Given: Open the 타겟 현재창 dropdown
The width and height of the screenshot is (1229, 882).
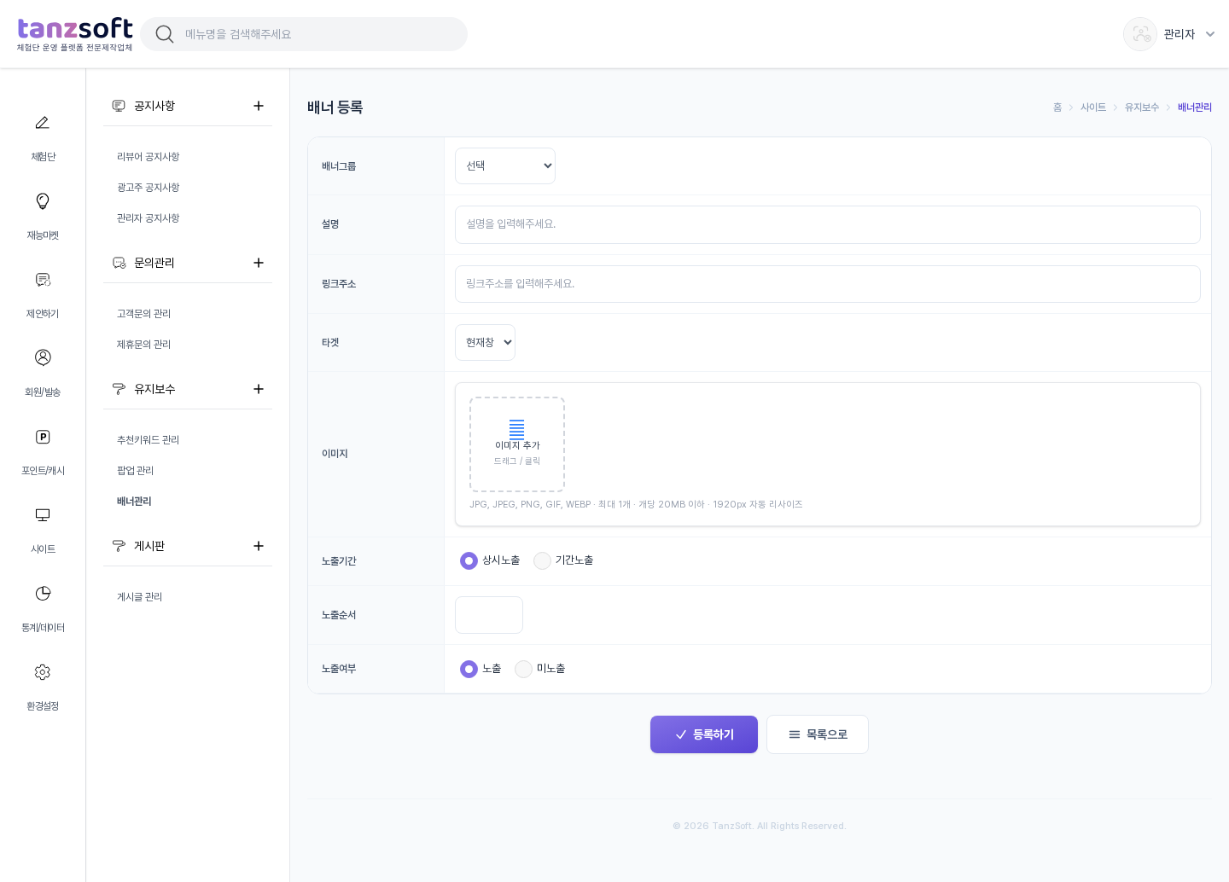Looking at the screenshot, I should [485, 342].
